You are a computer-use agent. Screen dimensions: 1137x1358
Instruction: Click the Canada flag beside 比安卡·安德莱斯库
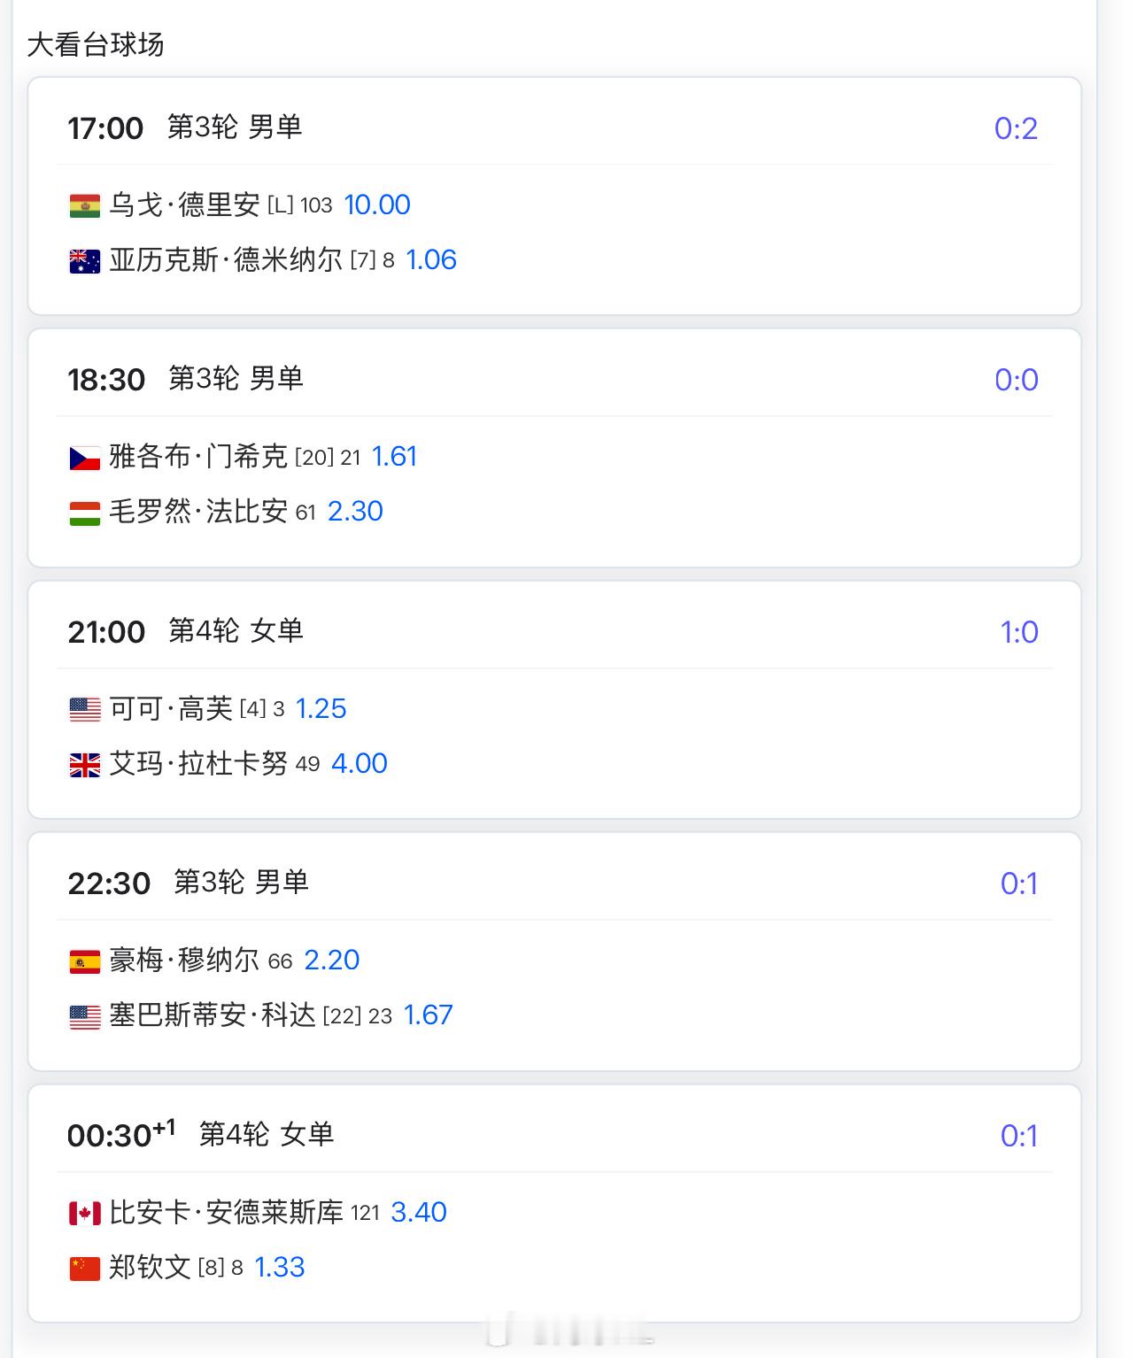pos(85,1214)
